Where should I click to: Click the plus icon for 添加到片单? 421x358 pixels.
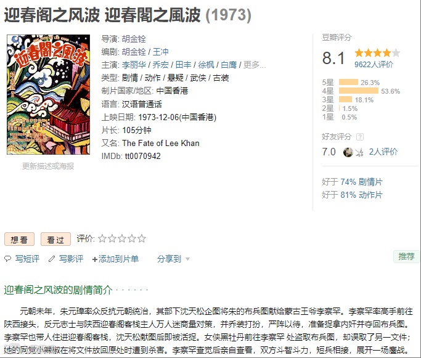(x=94, y=259)
